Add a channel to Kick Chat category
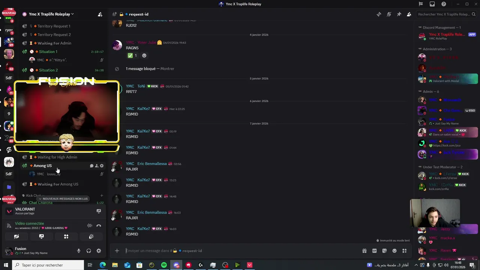This screenshot has width=480, height=270. click(x=102, y=195)
